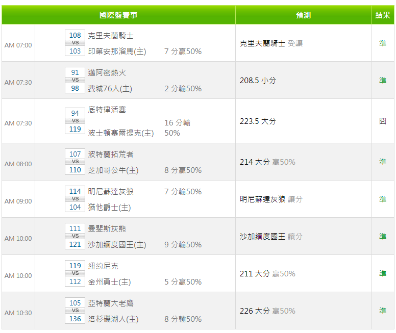Click the 預測 column header
The image size is (396, 333).
coord(303,15)
